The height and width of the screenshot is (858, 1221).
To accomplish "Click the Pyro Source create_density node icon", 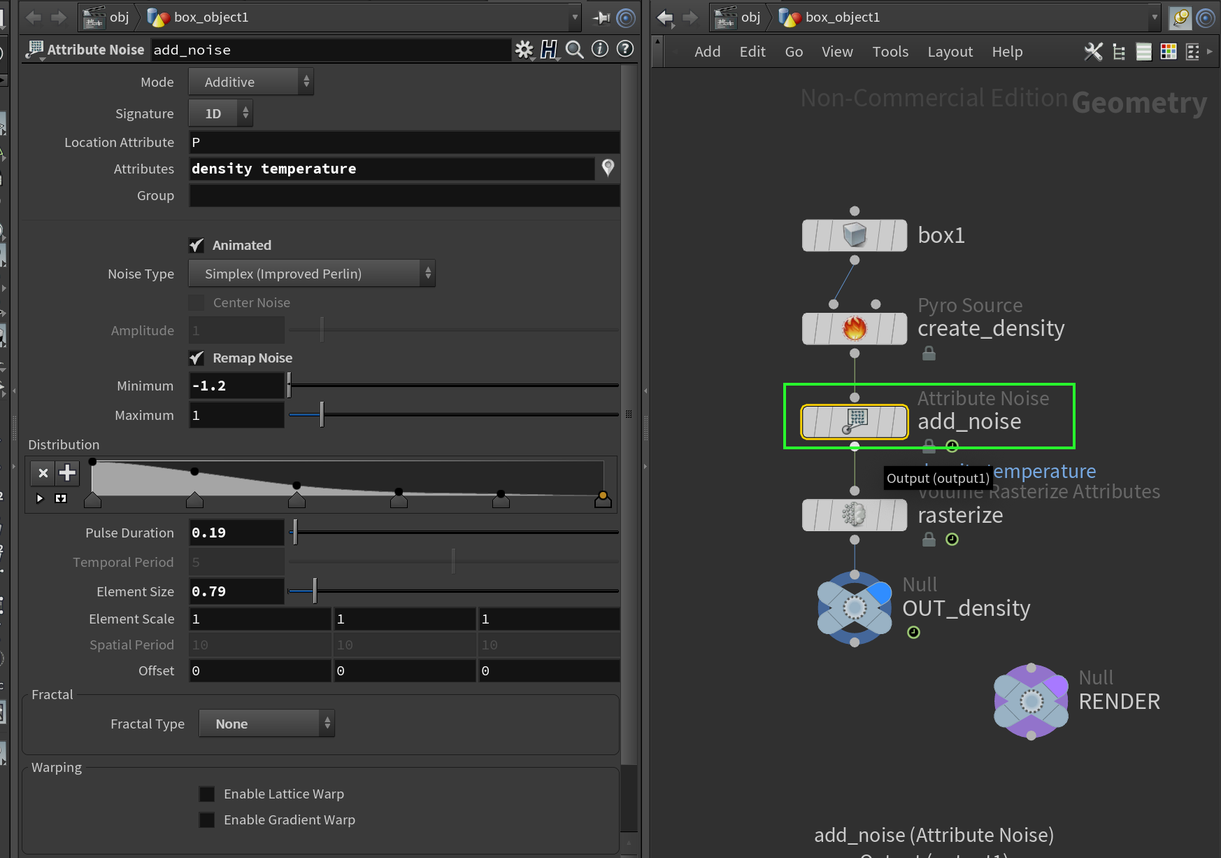I will 854,328.
